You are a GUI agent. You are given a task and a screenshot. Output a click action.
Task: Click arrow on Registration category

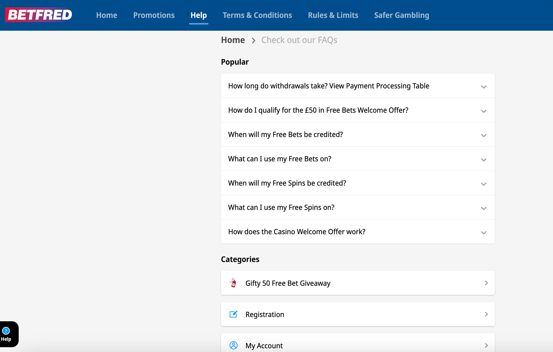tap(486, 314)
